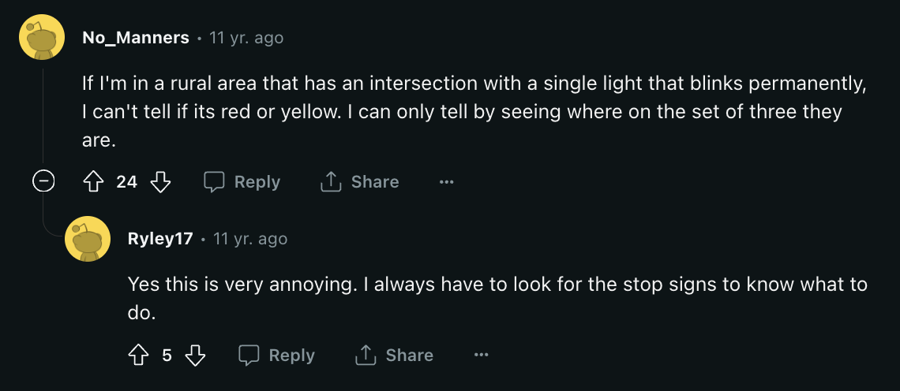Open Ryley17's avatar profile picture

click(x=88, y=239)
